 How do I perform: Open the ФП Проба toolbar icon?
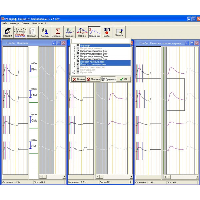(x=107, y=32)
